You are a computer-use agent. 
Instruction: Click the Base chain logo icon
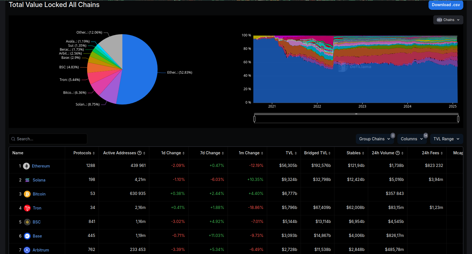pyautogui.click(x=27, y=236)
